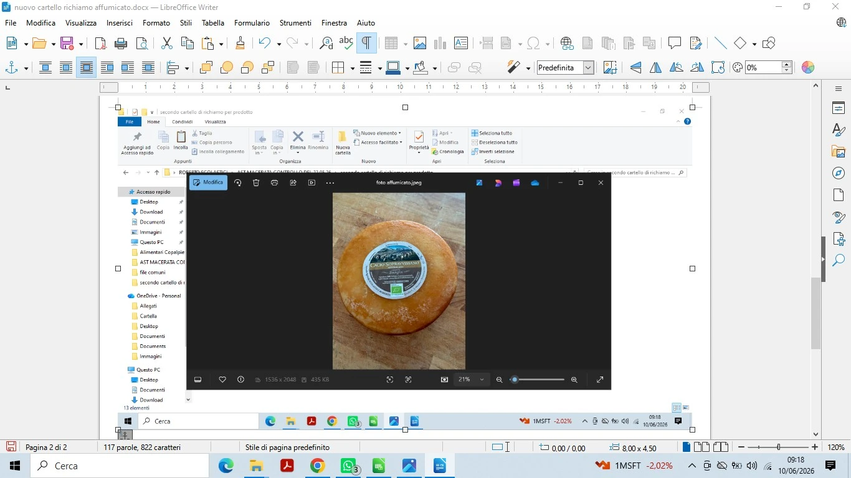Click Send to Back arrange icon
This screenshot has height=478, width=851.
point(268,67)
